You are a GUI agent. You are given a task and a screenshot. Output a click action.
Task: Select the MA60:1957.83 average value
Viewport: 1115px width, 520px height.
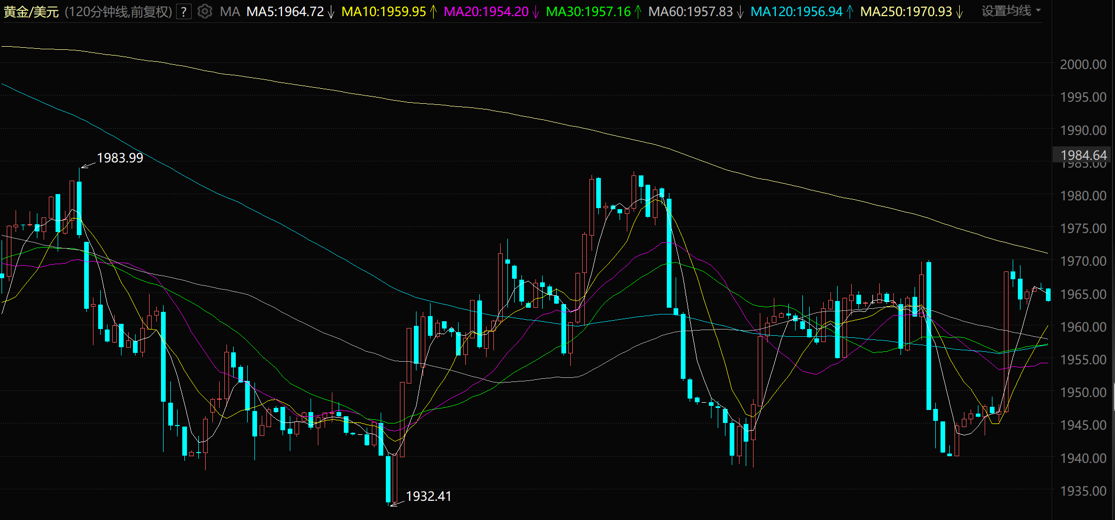pyautogui.click(x=691, y=11)
